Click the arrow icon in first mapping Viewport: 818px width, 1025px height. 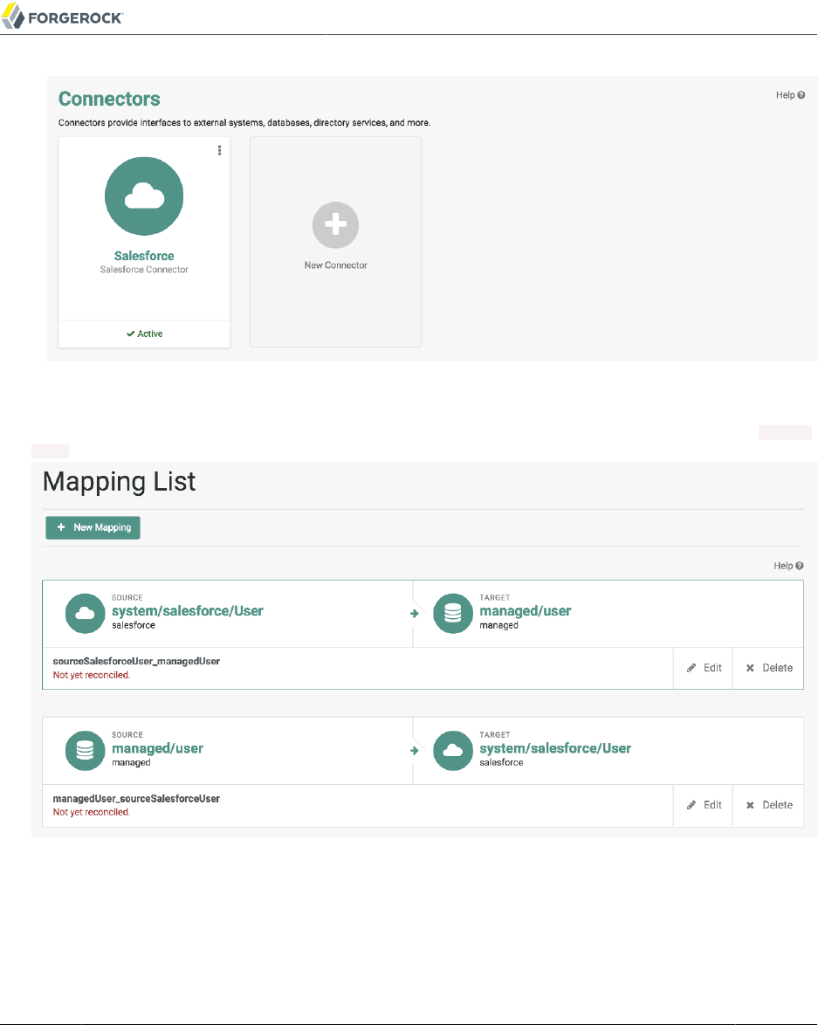coord(414,613)
